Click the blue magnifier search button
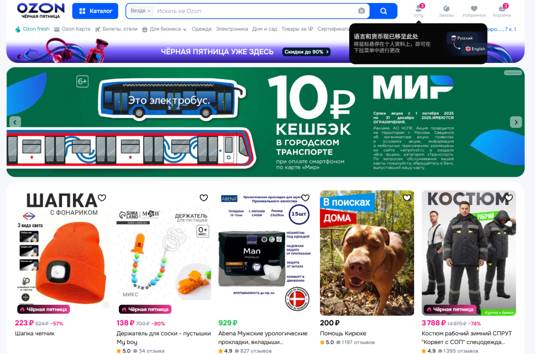This screenshot has height=354, width=535. pyautogui.click(x=383, y=11)
